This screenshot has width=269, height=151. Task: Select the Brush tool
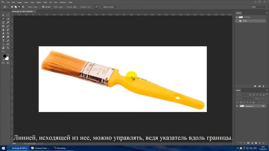(x=8, y=26)
